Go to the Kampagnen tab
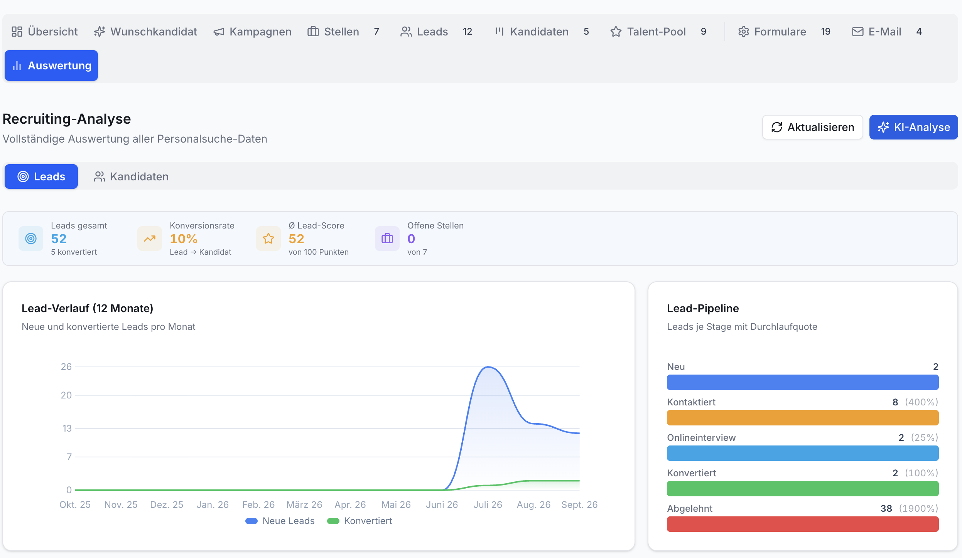The height and width of the screenshot is (558, 962). (252, 32)
